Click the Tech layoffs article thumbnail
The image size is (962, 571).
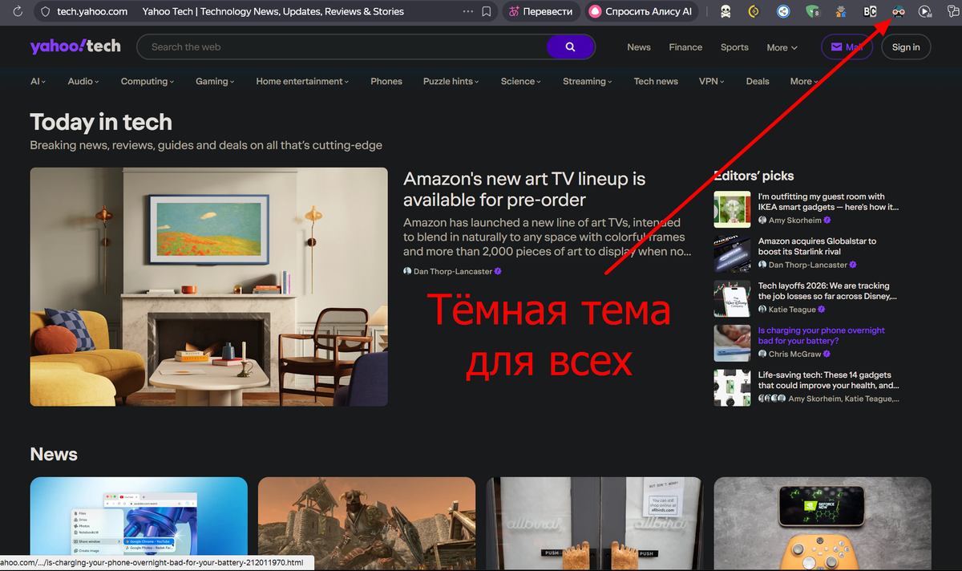tap(732, 298)
